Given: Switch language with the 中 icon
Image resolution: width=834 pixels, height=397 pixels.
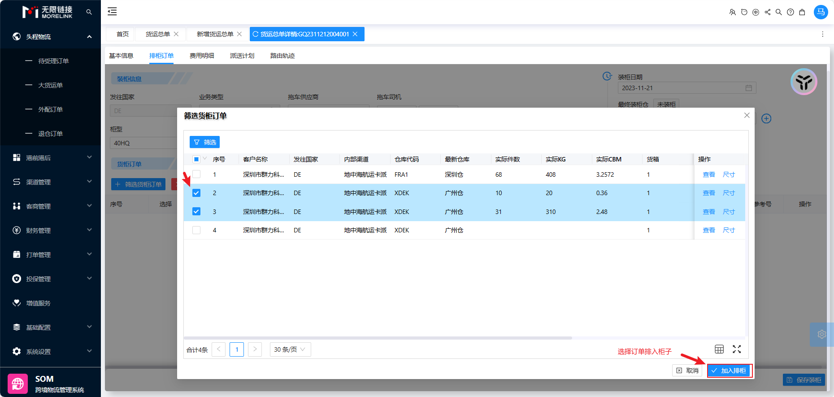Looking at the screenshot, I should click(756, 12).
